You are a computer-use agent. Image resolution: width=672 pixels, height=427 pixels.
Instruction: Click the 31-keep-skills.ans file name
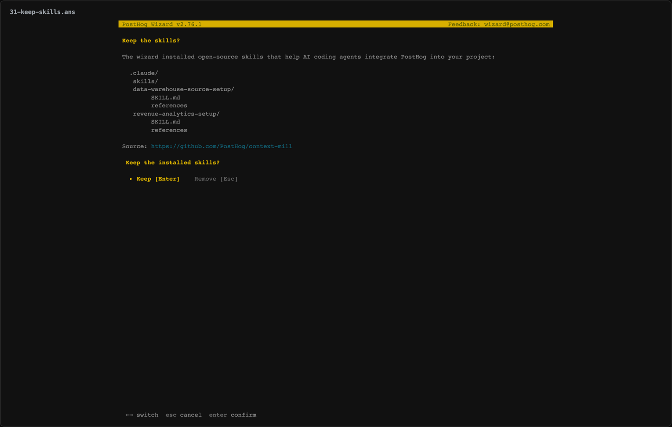coord(42,12)
